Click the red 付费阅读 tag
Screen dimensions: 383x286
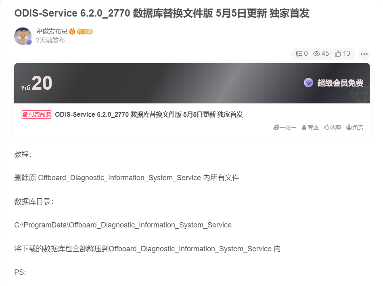pyautogui.click(x=37, y=114)
